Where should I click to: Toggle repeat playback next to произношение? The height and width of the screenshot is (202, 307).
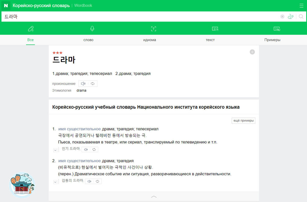[92, 83]
